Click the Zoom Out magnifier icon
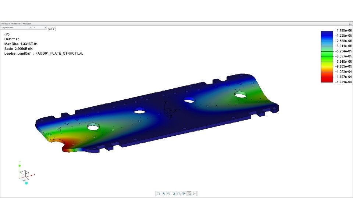The height and width of the screenshot is (198, 353). tap(169, 194)
